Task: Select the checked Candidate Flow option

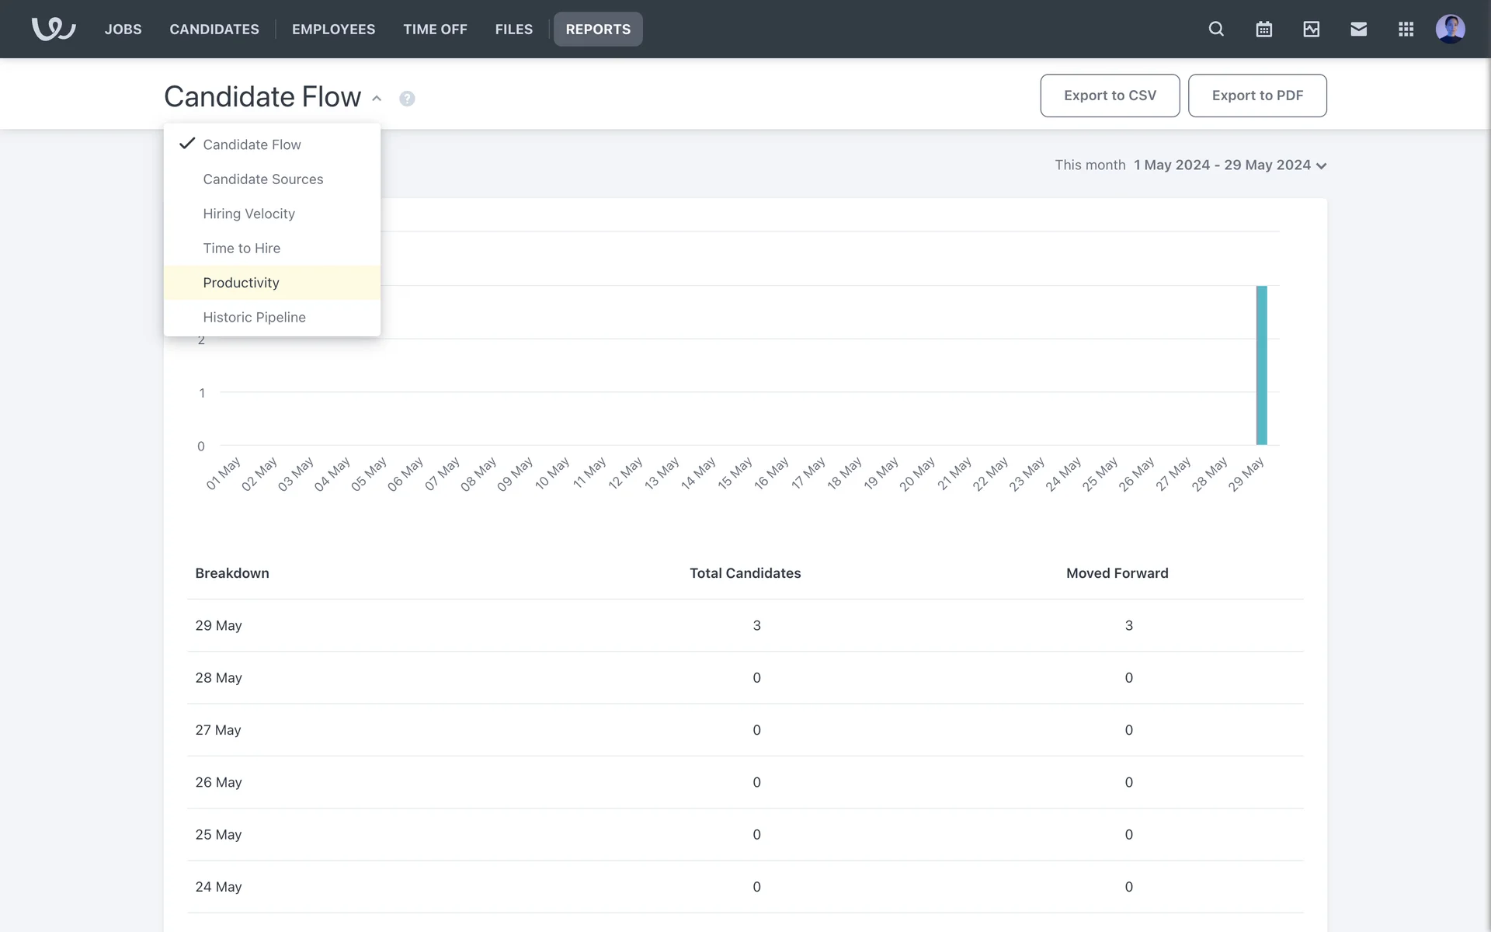Action: (252, 144)
